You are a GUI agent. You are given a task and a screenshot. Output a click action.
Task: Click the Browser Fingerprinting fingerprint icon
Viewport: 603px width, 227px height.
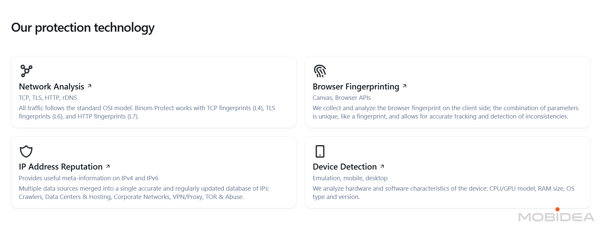pos(320,71)
